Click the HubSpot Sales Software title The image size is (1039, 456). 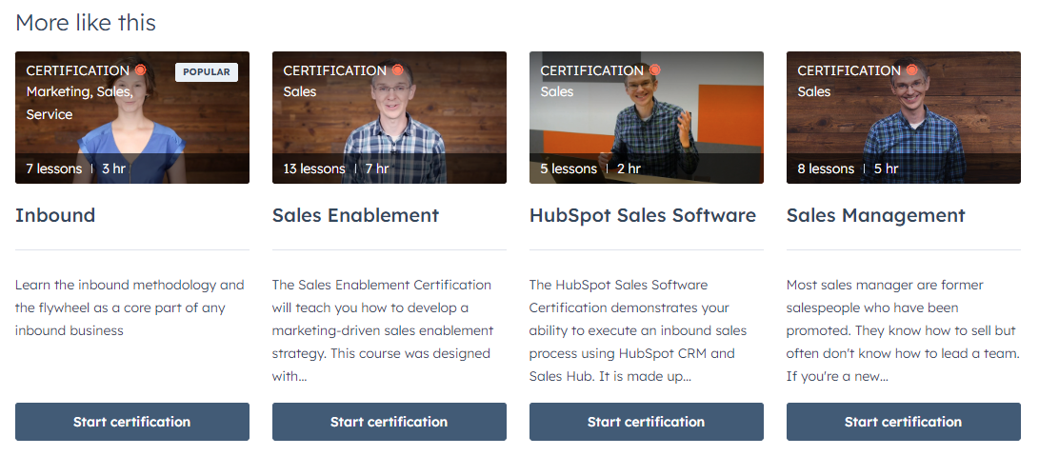coord(642,215)
